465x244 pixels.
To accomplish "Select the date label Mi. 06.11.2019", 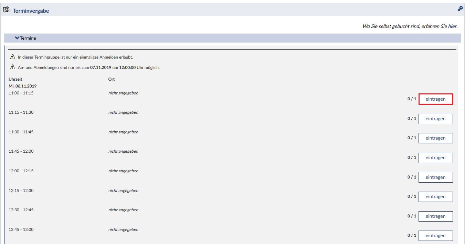I will [x=23, y=86].
